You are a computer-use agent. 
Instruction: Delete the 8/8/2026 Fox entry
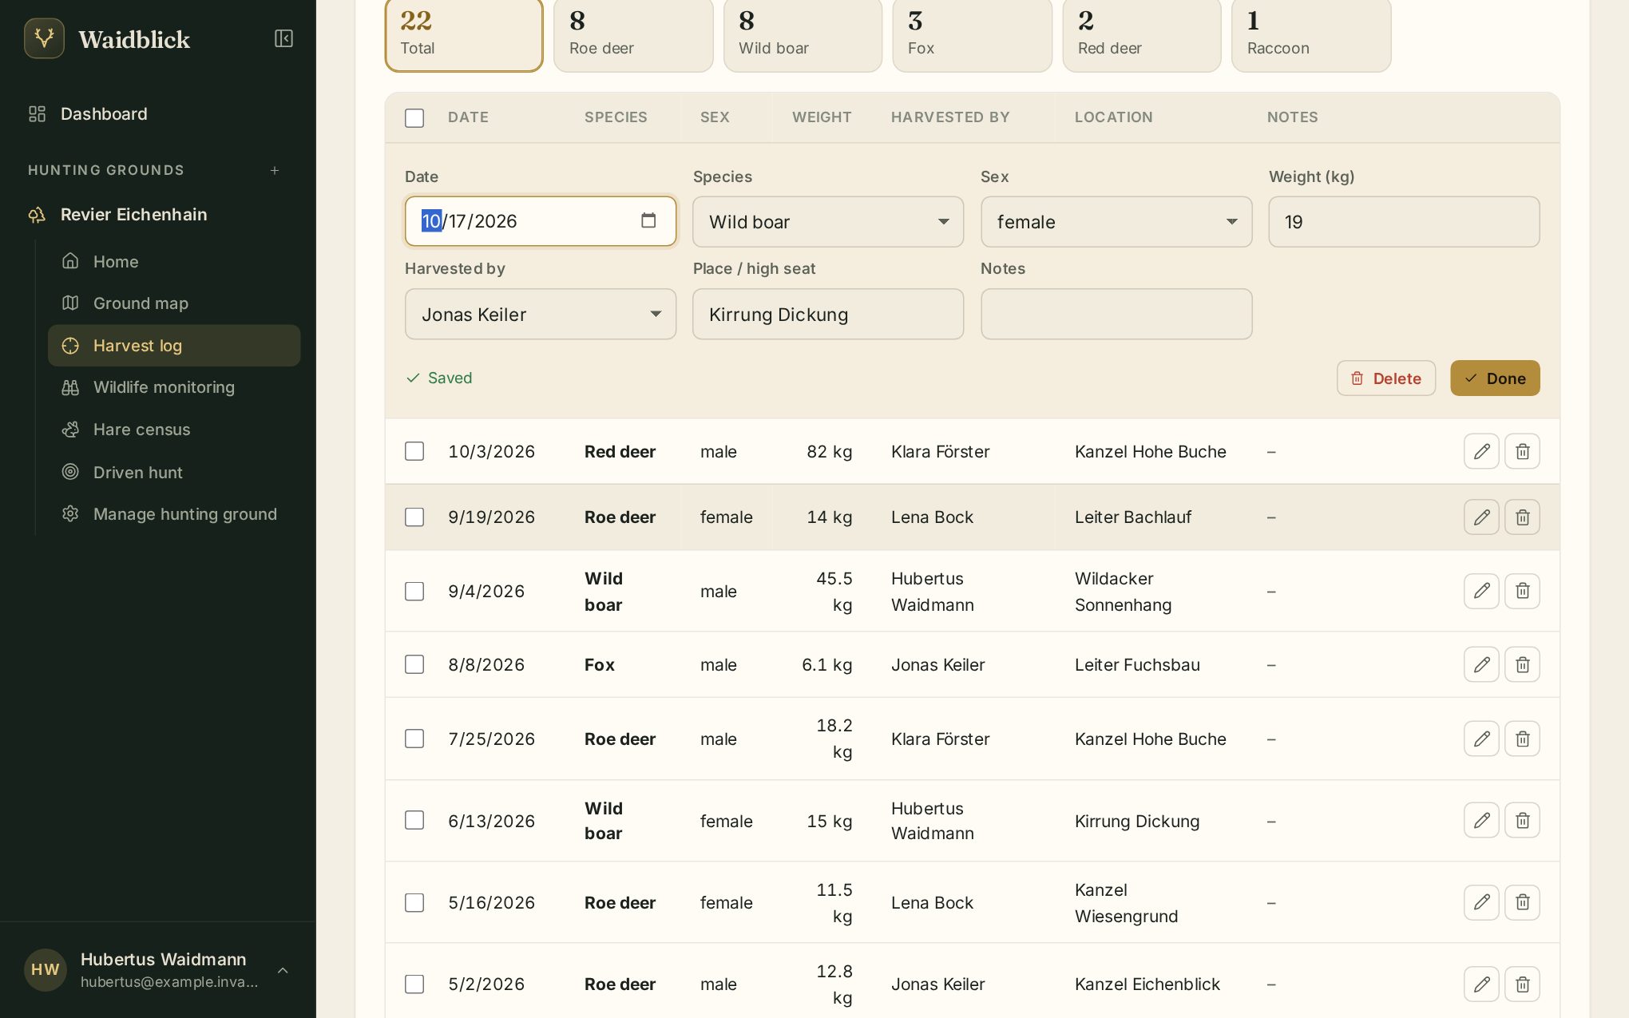pyautogui.click(x=1523, y=664)
